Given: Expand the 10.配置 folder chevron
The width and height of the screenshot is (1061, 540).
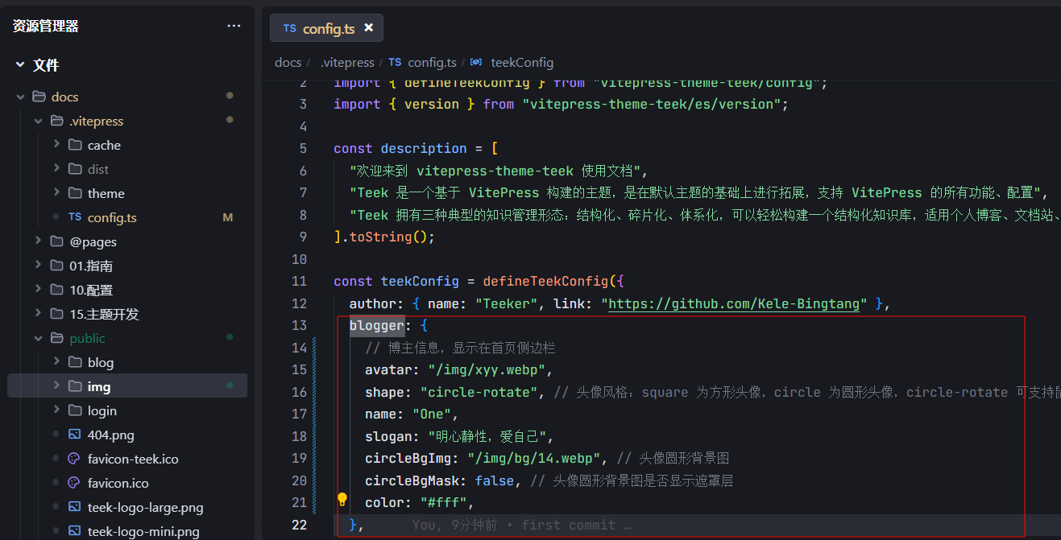Looking at the screenshot, I should click(38, 290).
